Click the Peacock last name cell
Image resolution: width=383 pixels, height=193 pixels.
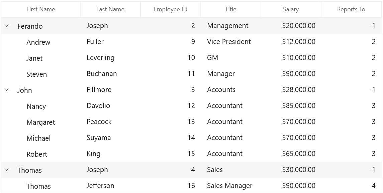pos(110,122)
